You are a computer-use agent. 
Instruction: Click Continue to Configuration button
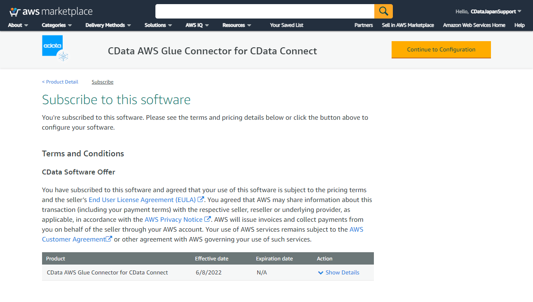[441, 49]
